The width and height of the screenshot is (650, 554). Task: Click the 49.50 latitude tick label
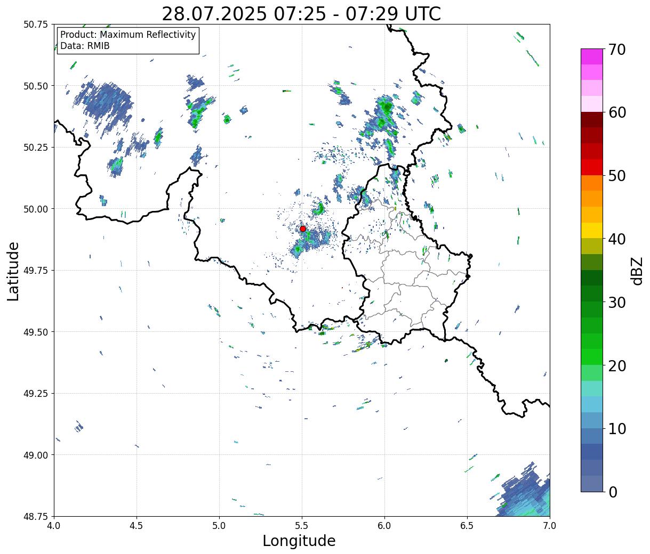36,332
